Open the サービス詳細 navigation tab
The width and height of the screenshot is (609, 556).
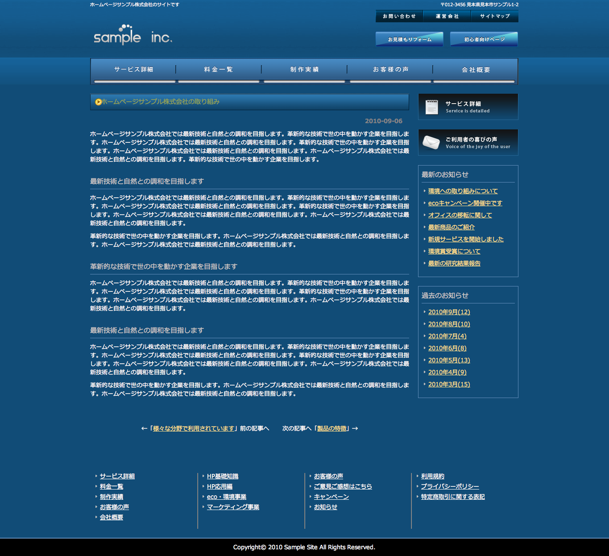[133, 70]
